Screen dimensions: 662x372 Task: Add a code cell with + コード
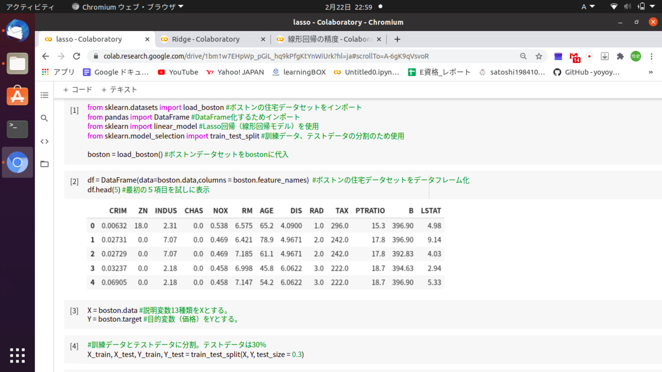(x=78, y=89)
